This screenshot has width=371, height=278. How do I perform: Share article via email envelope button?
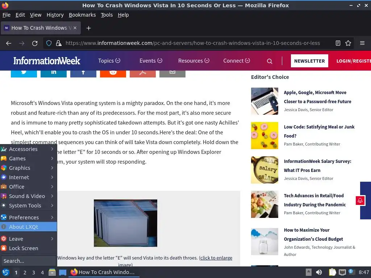coord(172,73)
